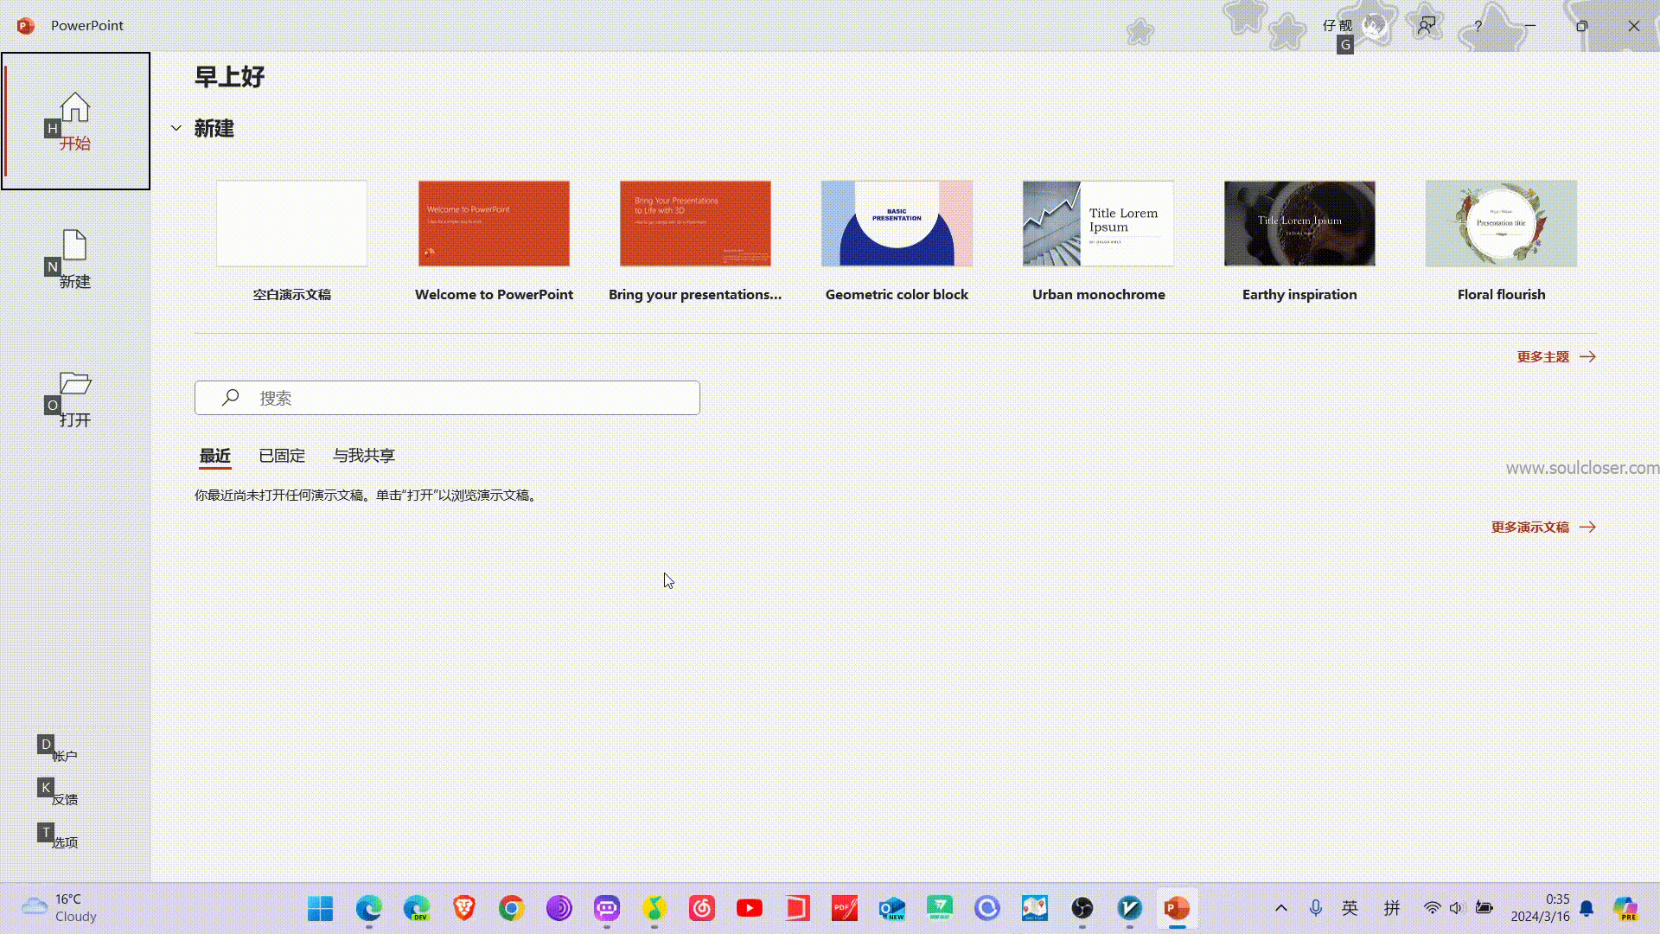1660x934 pixels.
Task: Switch to the 与我共享 tab
Action: coord(364,456)
